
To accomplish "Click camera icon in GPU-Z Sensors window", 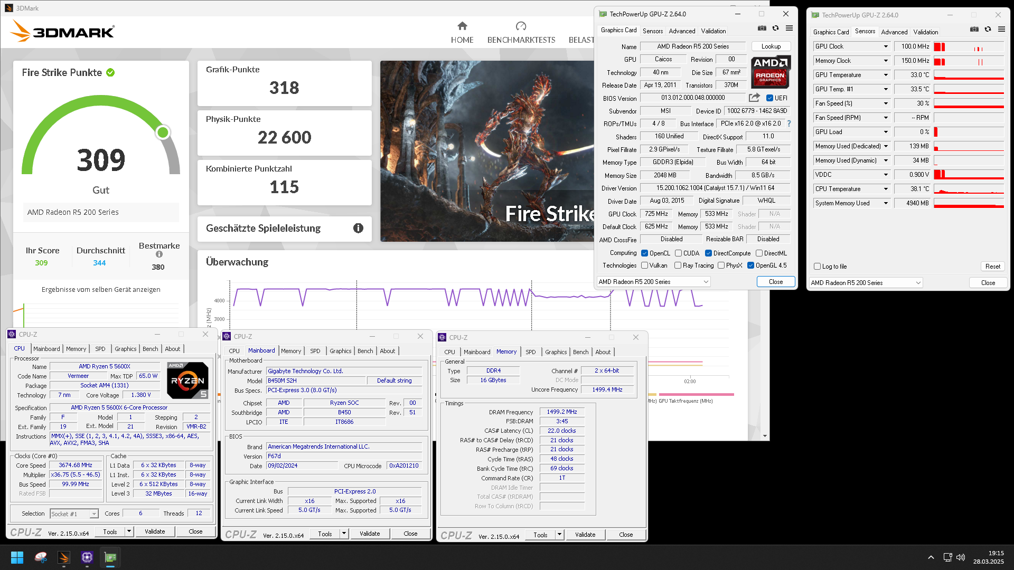I will pyautogui.click(x=974, y=30).
